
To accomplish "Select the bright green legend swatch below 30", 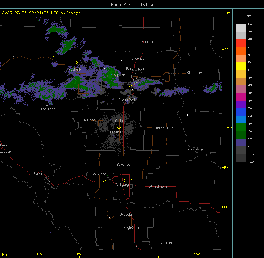I will [x=241, y=127].
